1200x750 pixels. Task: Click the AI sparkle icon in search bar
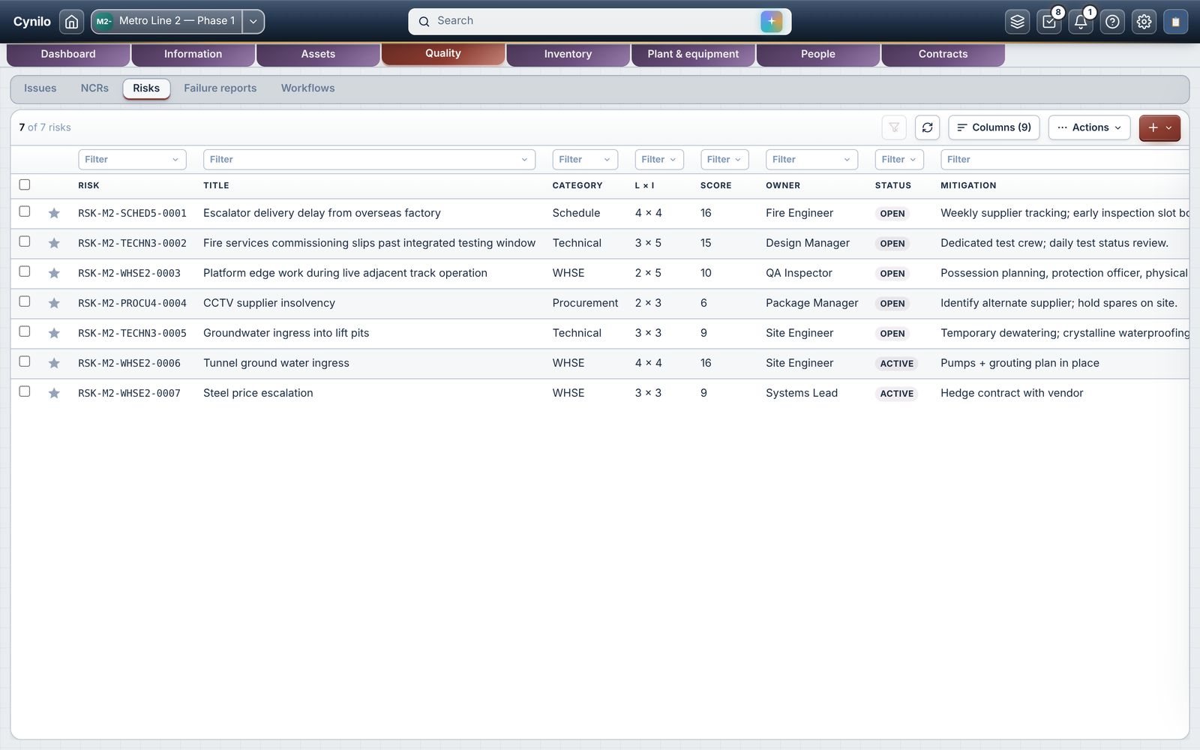tap(771, 21)
